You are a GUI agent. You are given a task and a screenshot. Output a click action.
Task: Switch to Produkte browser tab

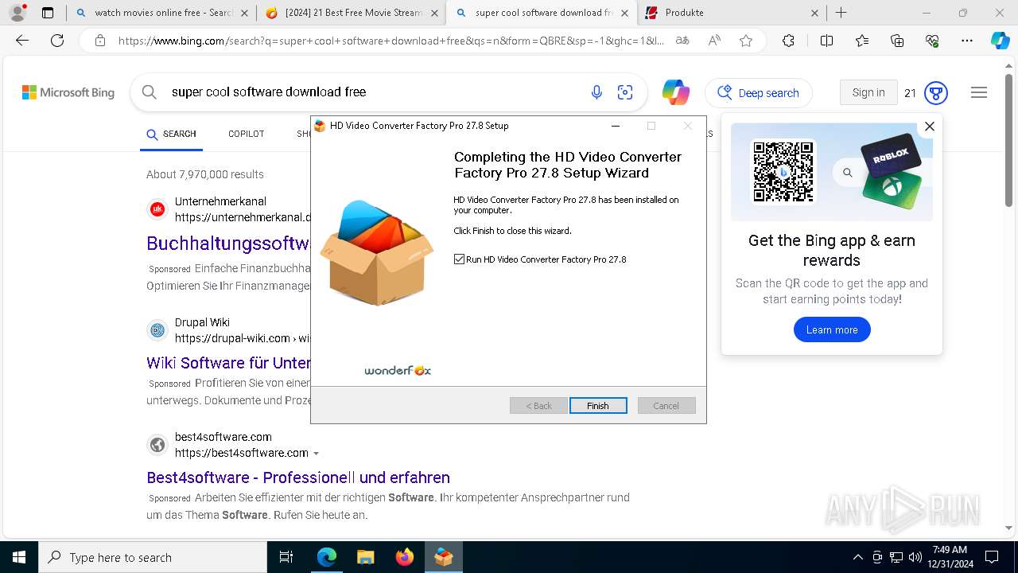(x=732, y=13)
